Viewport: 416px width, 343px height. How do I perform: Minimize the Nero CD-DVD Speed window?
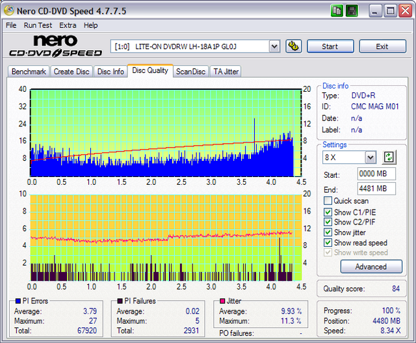pyautogui.click(x=375, y=11)
